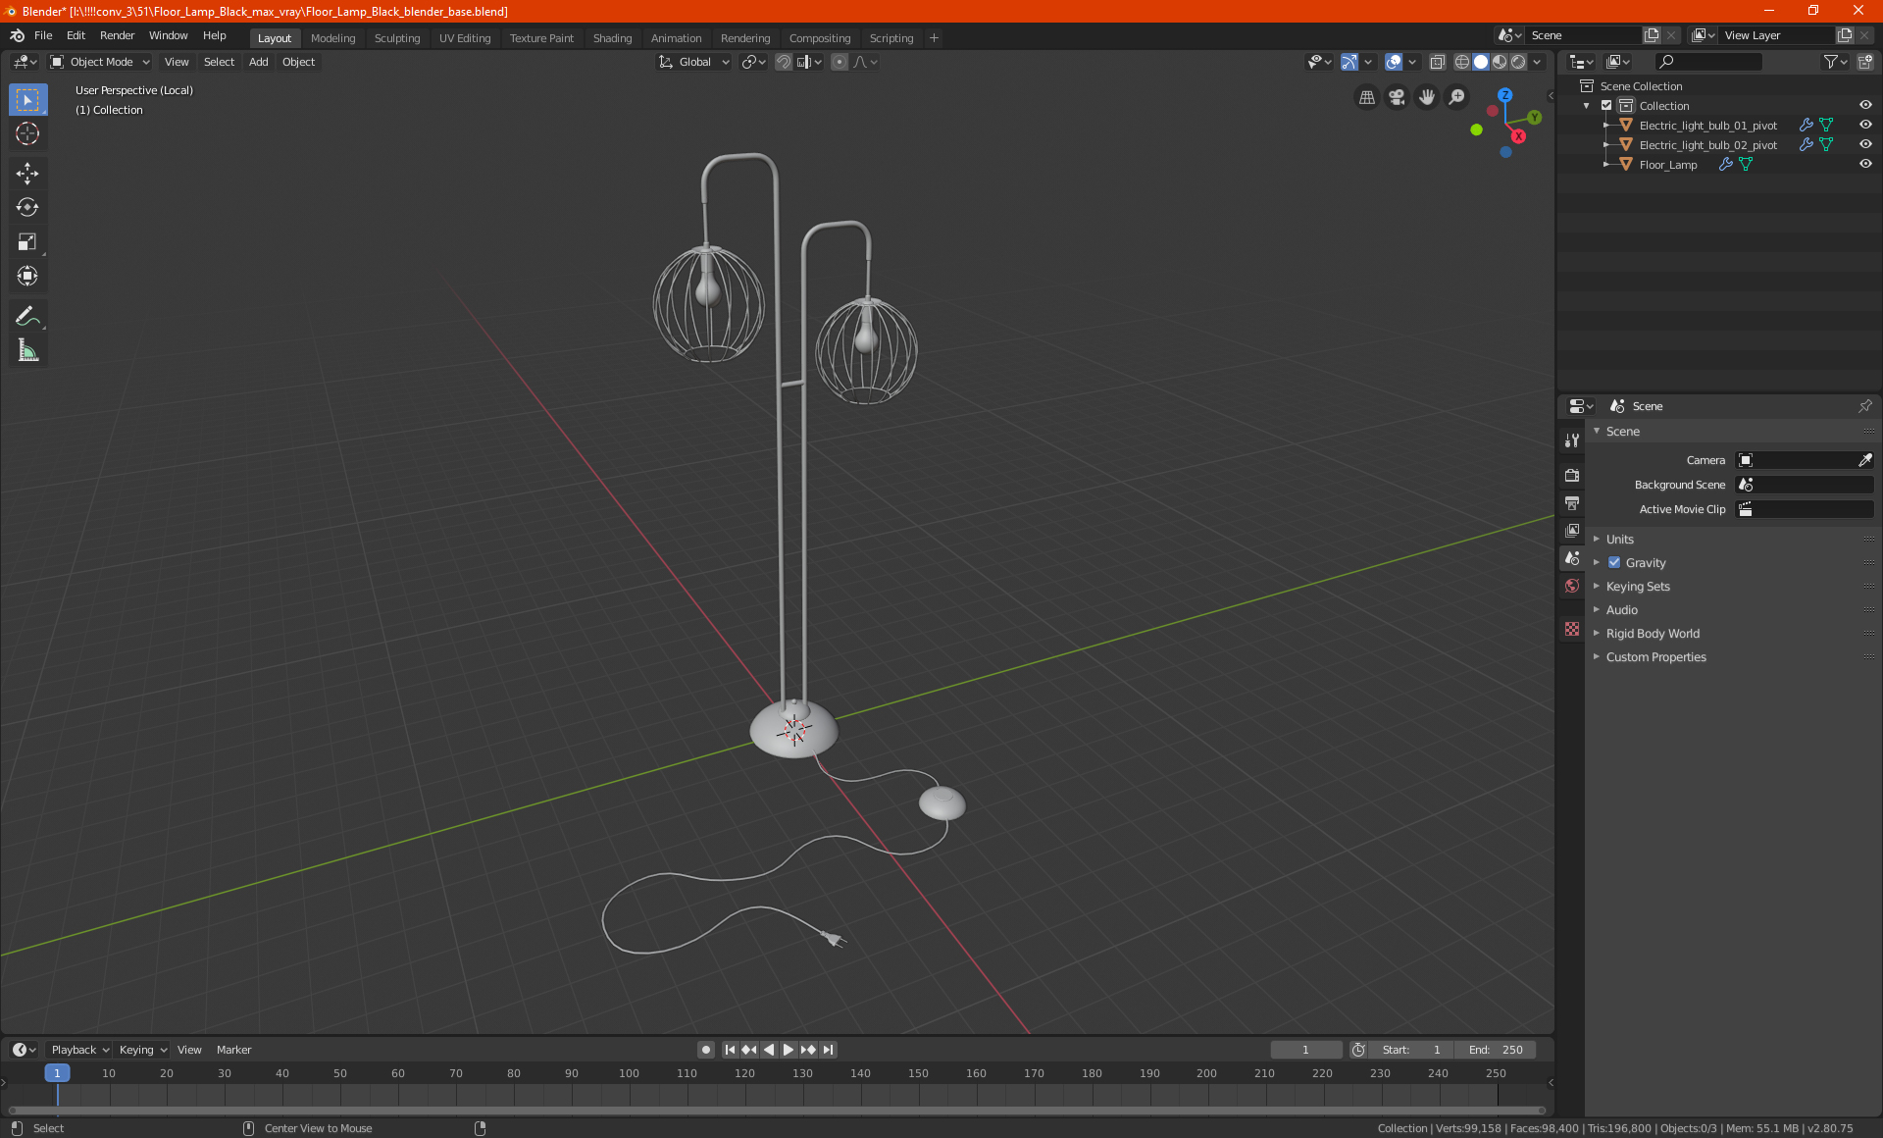Select the Rotate tool
Screen dimensions: 1883x1138
[27, 208]
